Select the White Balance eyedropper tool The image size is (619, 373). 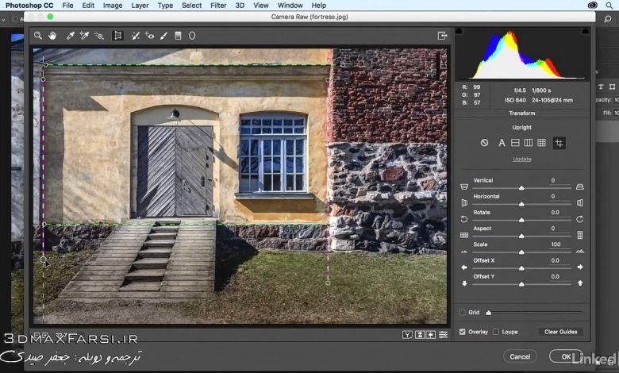71,36
